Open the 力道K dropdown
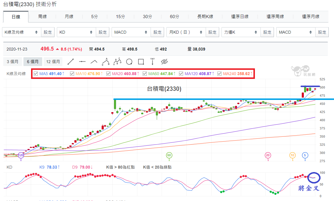This screenshot has width=334, height=201. point(241,32)
